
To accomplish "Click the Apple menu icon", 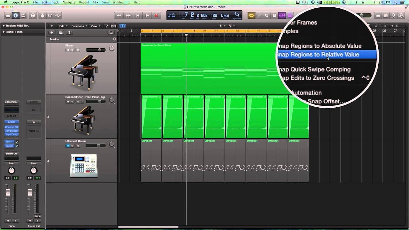I will pyautogui.click(x=6, y=2).
